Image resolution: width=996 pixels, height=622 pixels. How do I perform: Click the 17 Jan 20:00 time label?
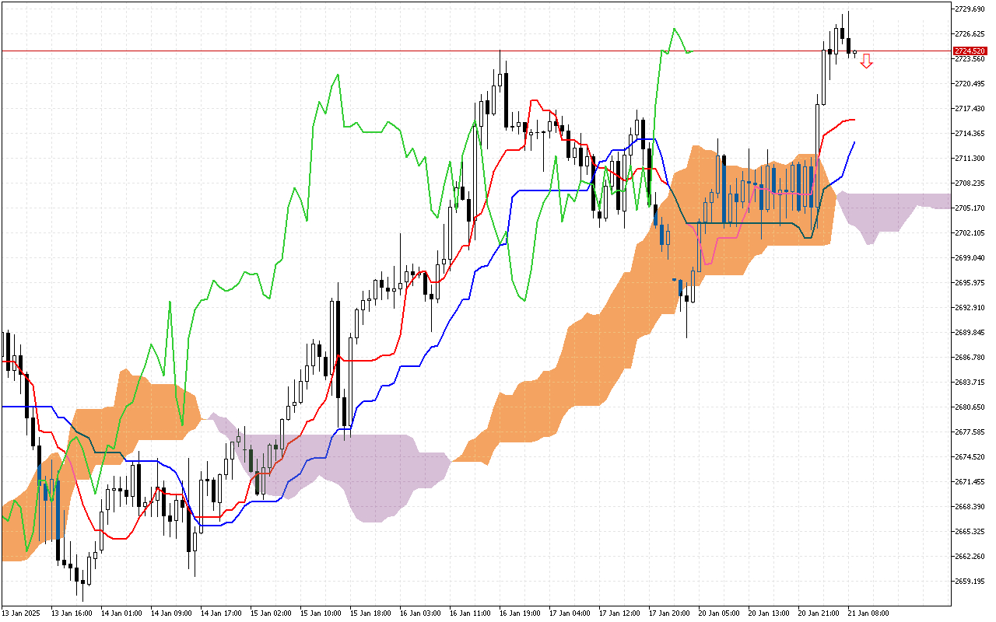[670, 613]
